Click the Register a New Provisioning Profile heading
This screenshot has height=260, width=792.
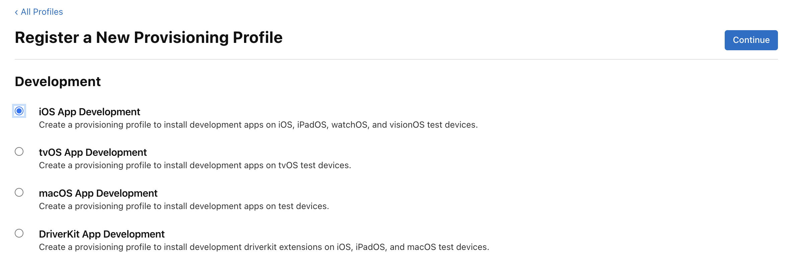[x=149, y=38]
